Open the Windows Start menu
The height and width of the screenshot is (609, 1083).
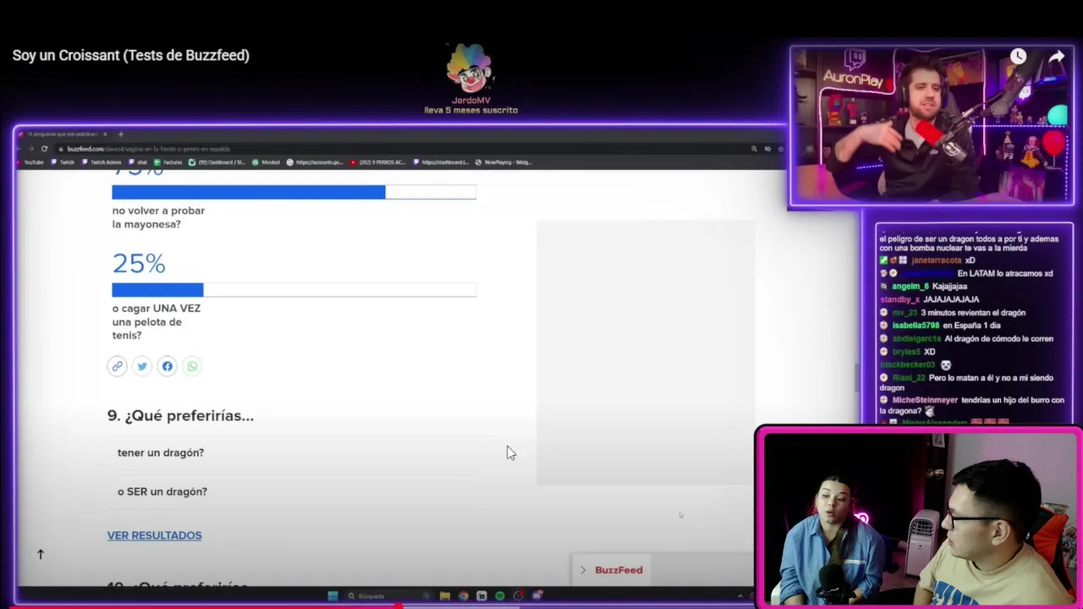[x=333, y=595]
